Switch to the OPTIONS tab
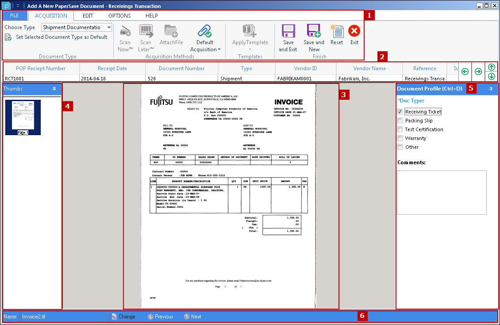This screenshot has width=500, height=325. point(119,15)
